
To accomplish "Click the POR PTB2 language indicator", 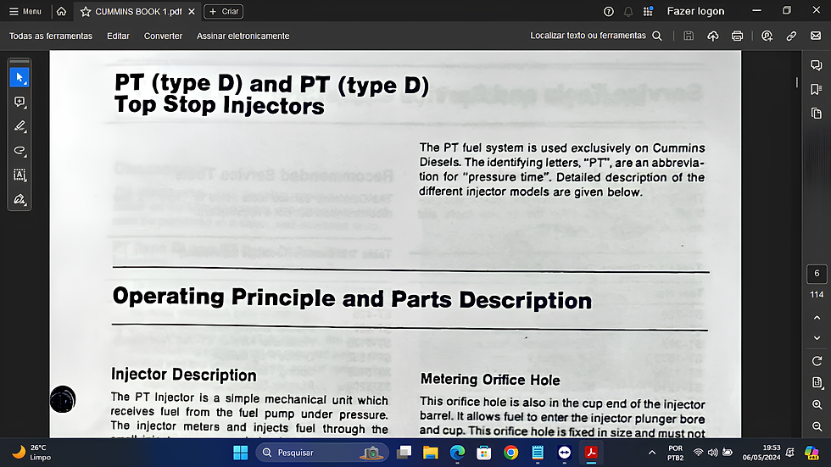I will click(675, 453).
